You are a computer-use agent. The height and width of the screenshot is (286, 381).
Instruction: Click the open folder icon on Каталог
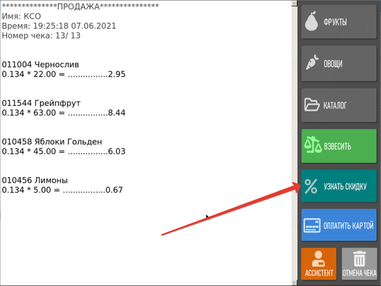click(311, 106)
